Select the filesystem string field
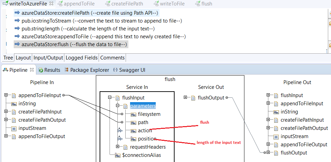 point(149,114)
